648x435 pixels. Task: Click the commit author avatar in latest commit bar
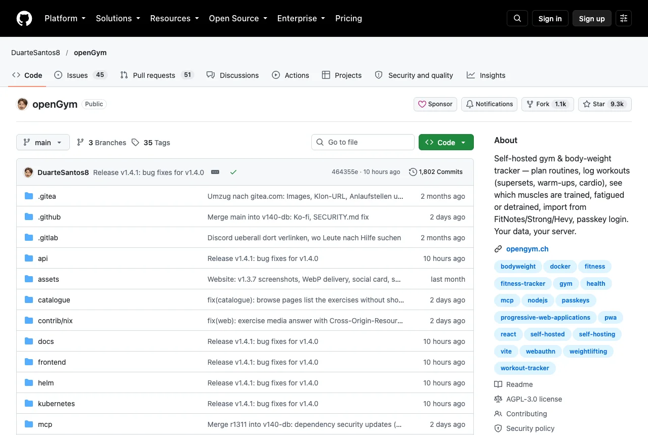pyautogui.click(x=28, y=172)
